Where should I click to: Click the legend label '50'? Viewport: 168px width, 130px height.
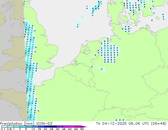click(x=82, y=129)
